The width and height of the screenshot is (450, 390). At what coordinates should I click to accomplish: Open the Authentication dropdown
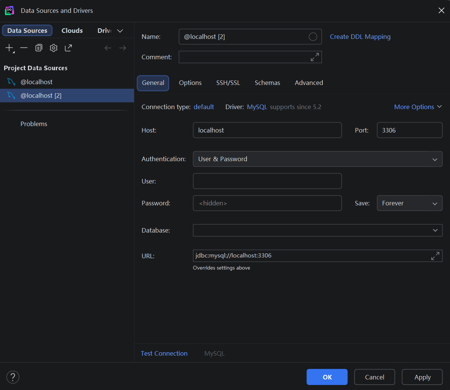tap(317, 159)
